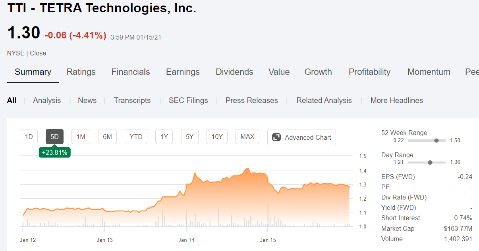The height and width of the screenshot is (251, 479).
Task: View SEC Filings for TTI
Action: tap(188, 100)
